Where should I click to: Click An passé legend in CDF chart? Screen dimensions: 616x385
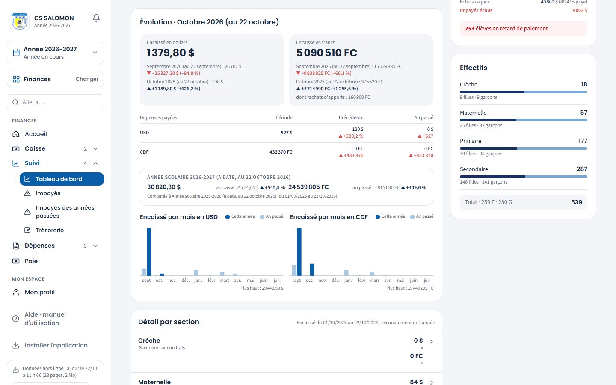point(422,216)
